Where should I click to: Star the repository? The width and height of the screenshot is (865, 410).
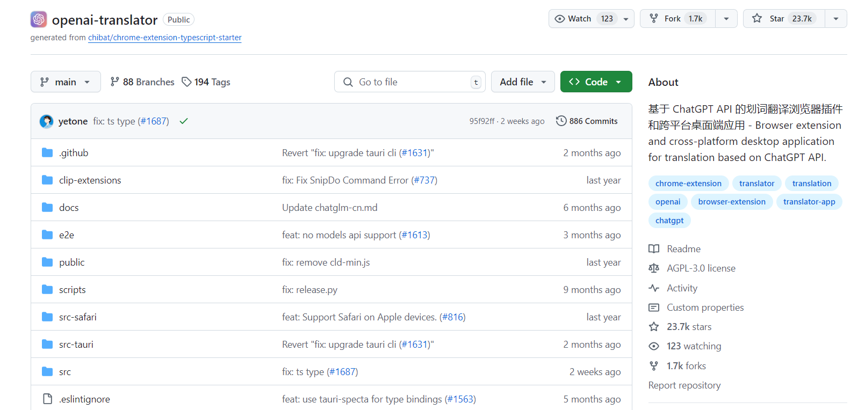784,19
